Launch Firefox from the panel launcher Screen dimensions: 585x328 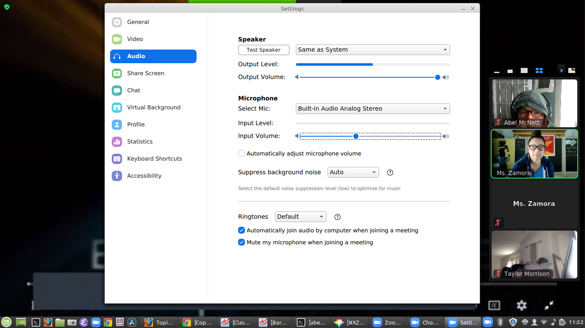[x=48, y=322]
